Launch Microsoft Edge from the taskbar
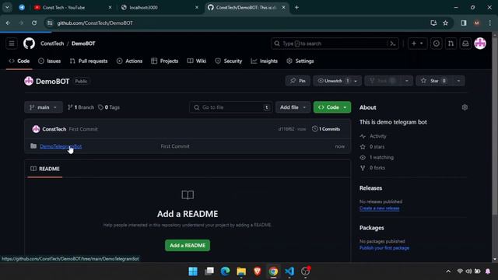This screenshot has width=498, height=280. tap(225, 271)
